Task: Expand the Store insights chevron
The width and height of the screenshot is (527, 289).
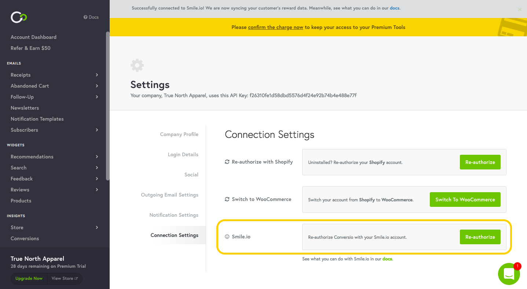Action: pos(97,227)
